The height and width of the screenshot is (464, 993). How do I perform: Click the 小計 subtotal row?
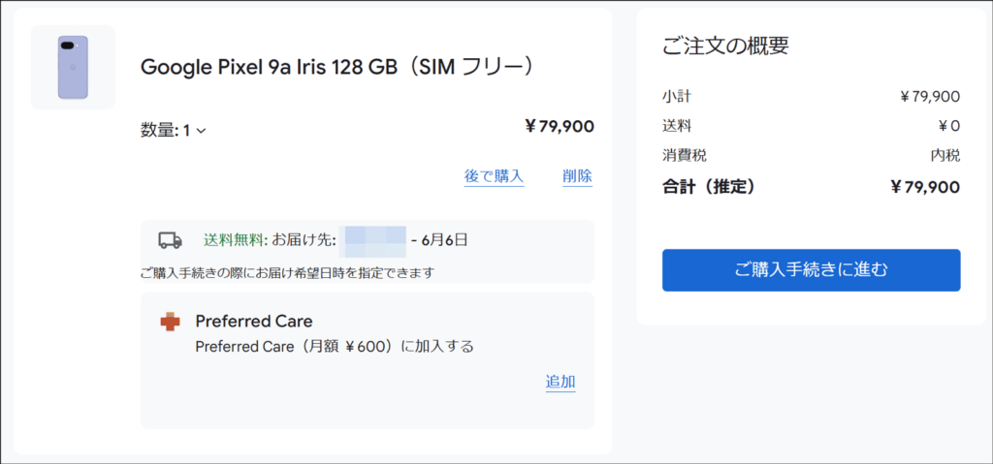click(x=812, y=97)
